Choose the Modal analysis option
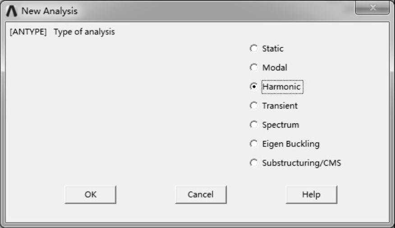The width and height of the screenshot is (395, 228). [x=254, y=68]
